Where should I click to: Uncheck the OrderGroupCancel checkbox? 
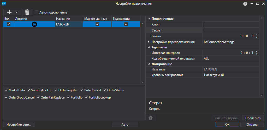(6, 97)
